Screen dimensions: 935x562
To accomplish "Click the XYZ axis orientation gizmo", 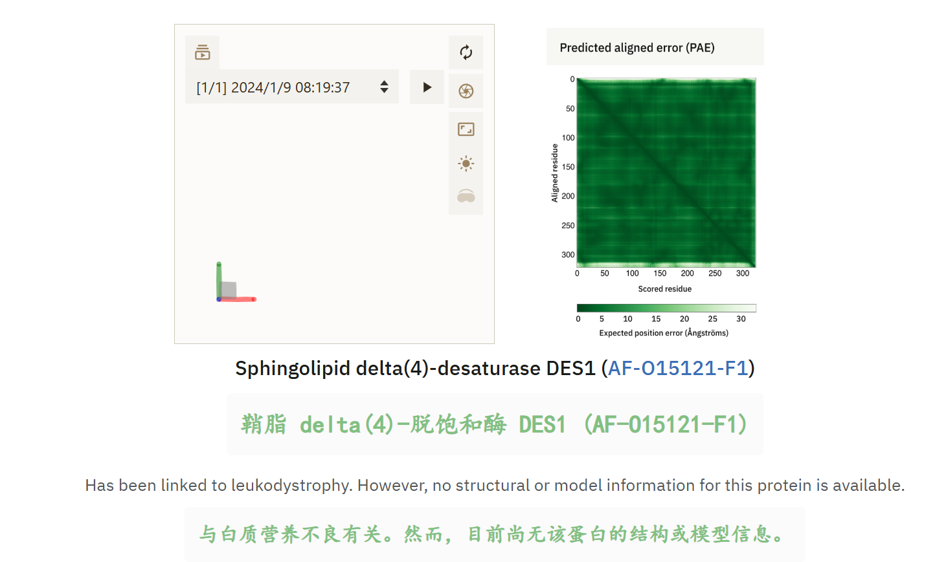I will click(235, 283).
